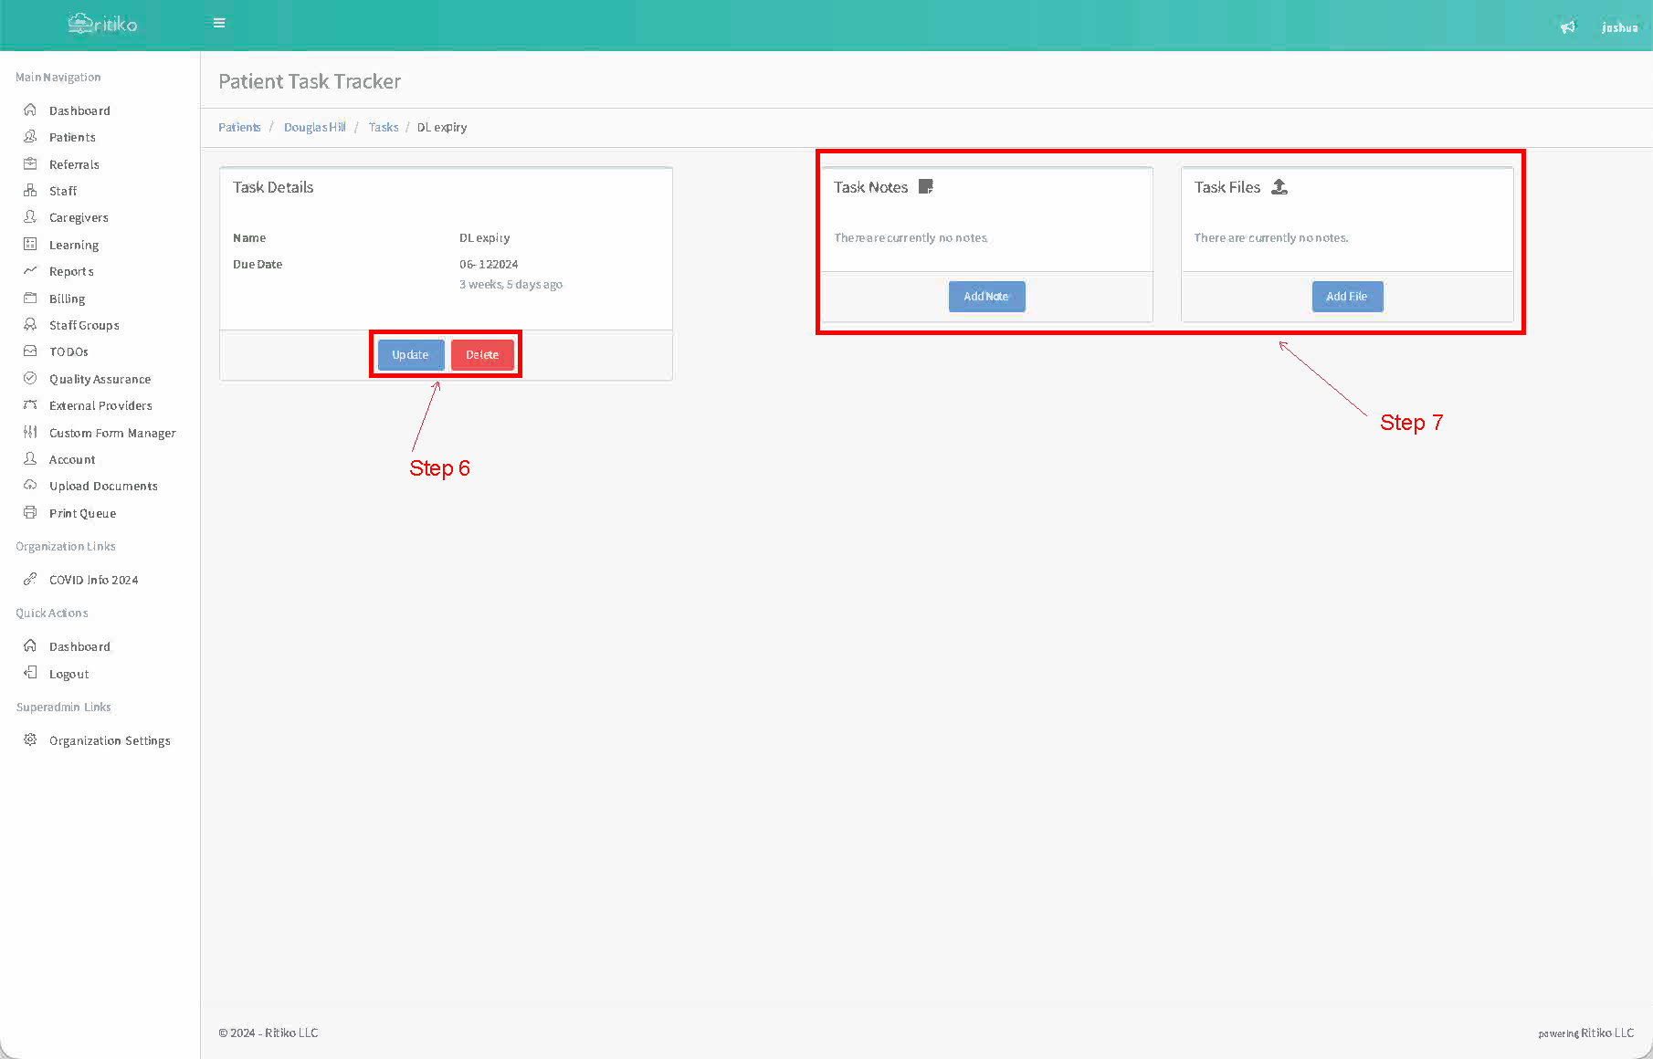Open Patients in the sidebar
Viewport: 1653px width, 1059px height.
[72, 137]
